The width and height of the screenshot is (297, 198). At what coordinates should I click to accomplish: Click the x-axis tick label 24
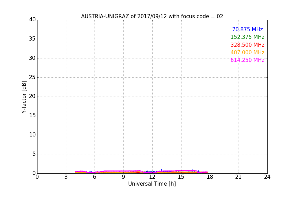tap(267, 177)
